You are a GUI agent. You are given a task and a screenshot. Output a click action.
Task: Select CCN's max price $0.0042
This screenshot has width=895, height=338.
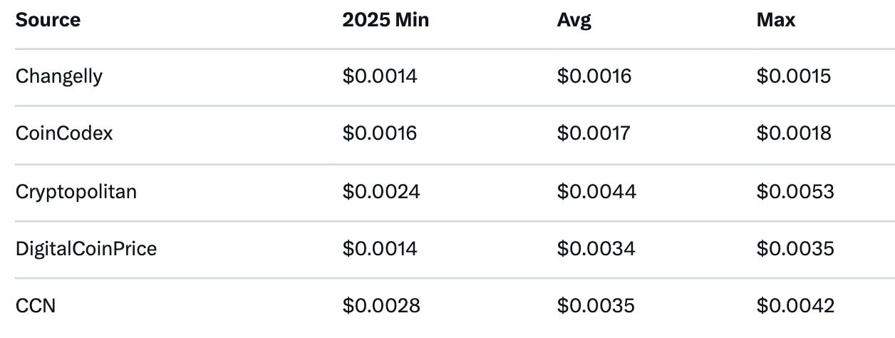795,306
